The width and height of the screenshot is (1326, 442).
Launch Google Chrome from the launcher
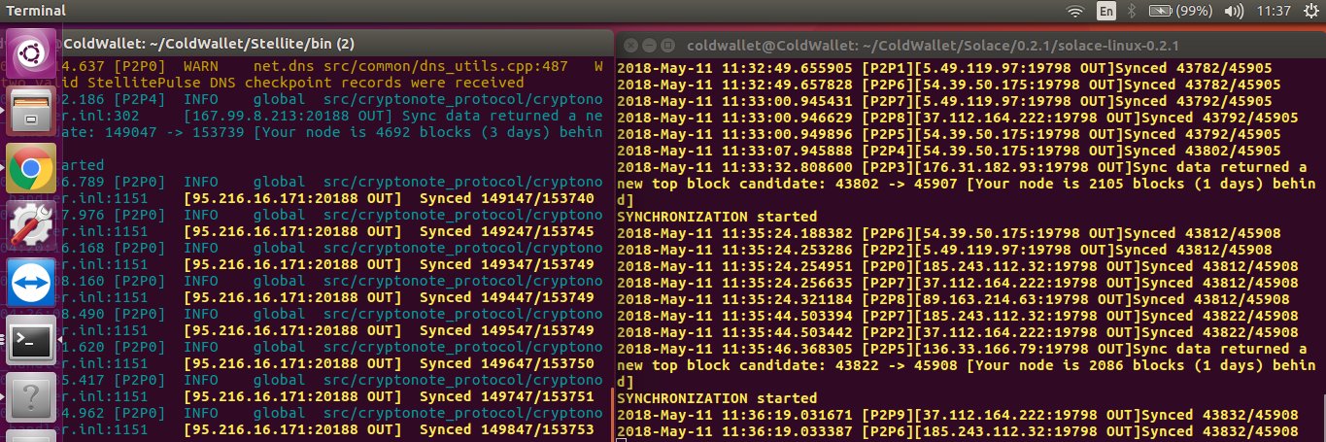pos(30,167)
